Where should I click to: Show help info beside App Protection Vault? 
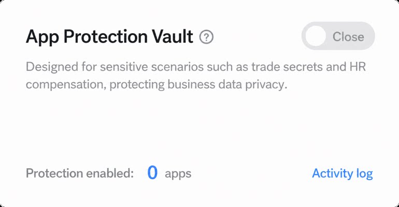pos(206,37)
